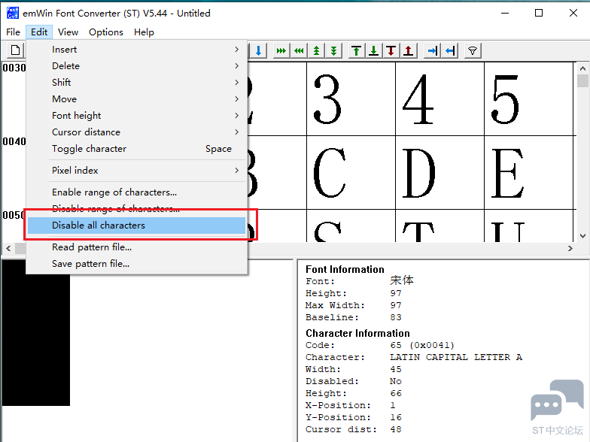Open the Options menu

click(x=105, y=32)
